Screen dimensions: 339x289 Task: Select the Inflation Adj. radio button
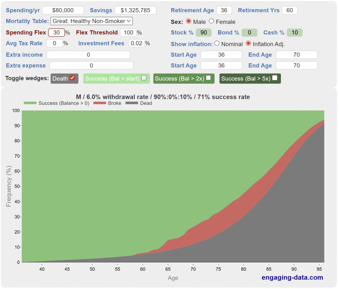coord(248,43)
